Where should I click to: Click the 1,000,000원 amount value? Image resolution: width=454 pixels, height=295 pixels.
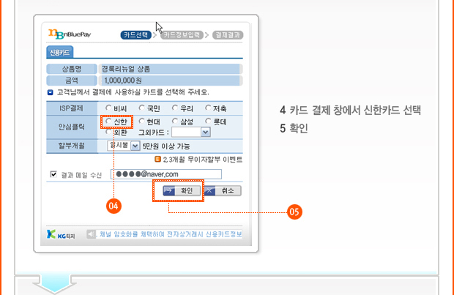tap(123, 81)
